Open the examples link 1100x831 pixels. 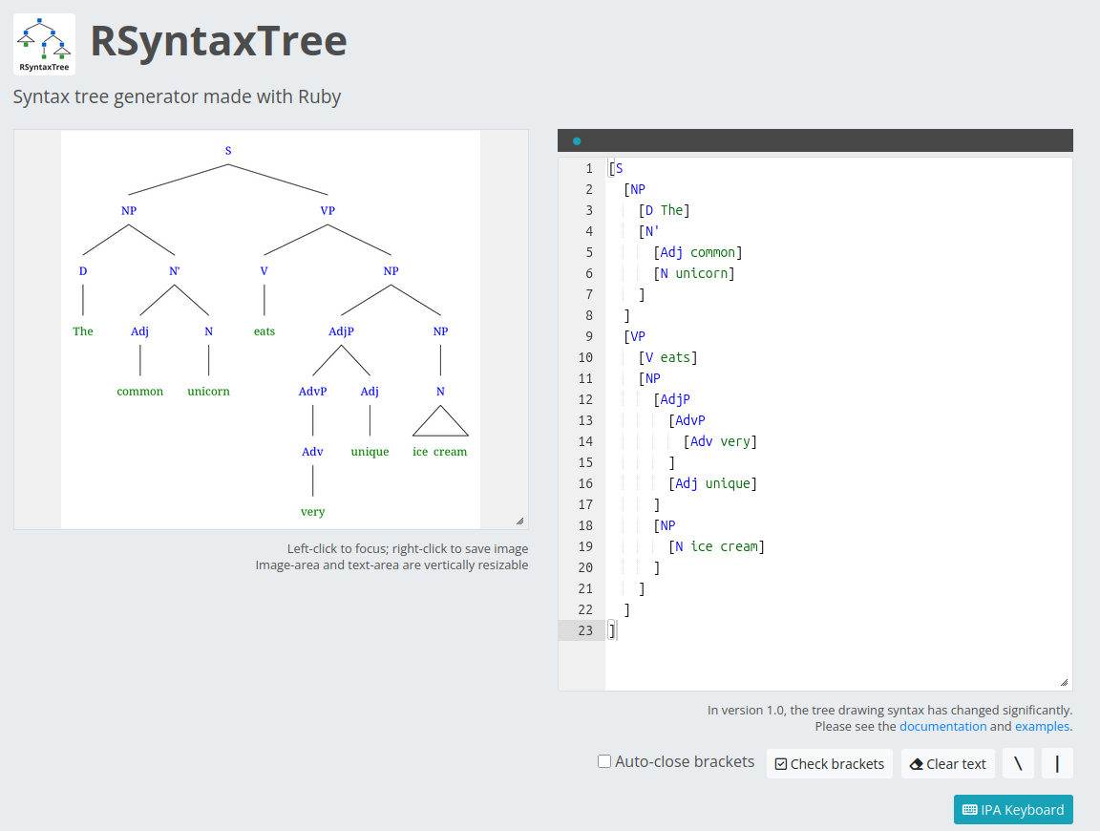(x=1042, y=726)
